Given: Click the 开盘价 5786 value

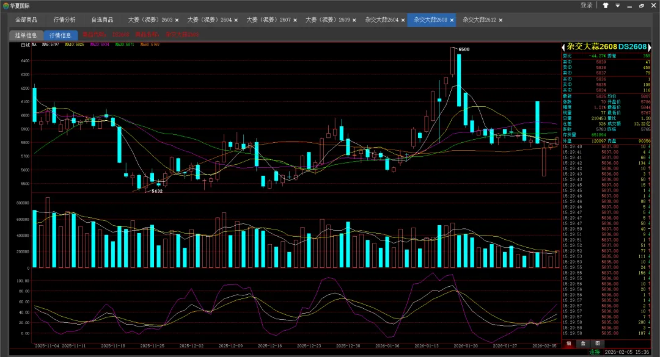Looking at the screenshot, I should pyautogui.click(x=646, y=102).
